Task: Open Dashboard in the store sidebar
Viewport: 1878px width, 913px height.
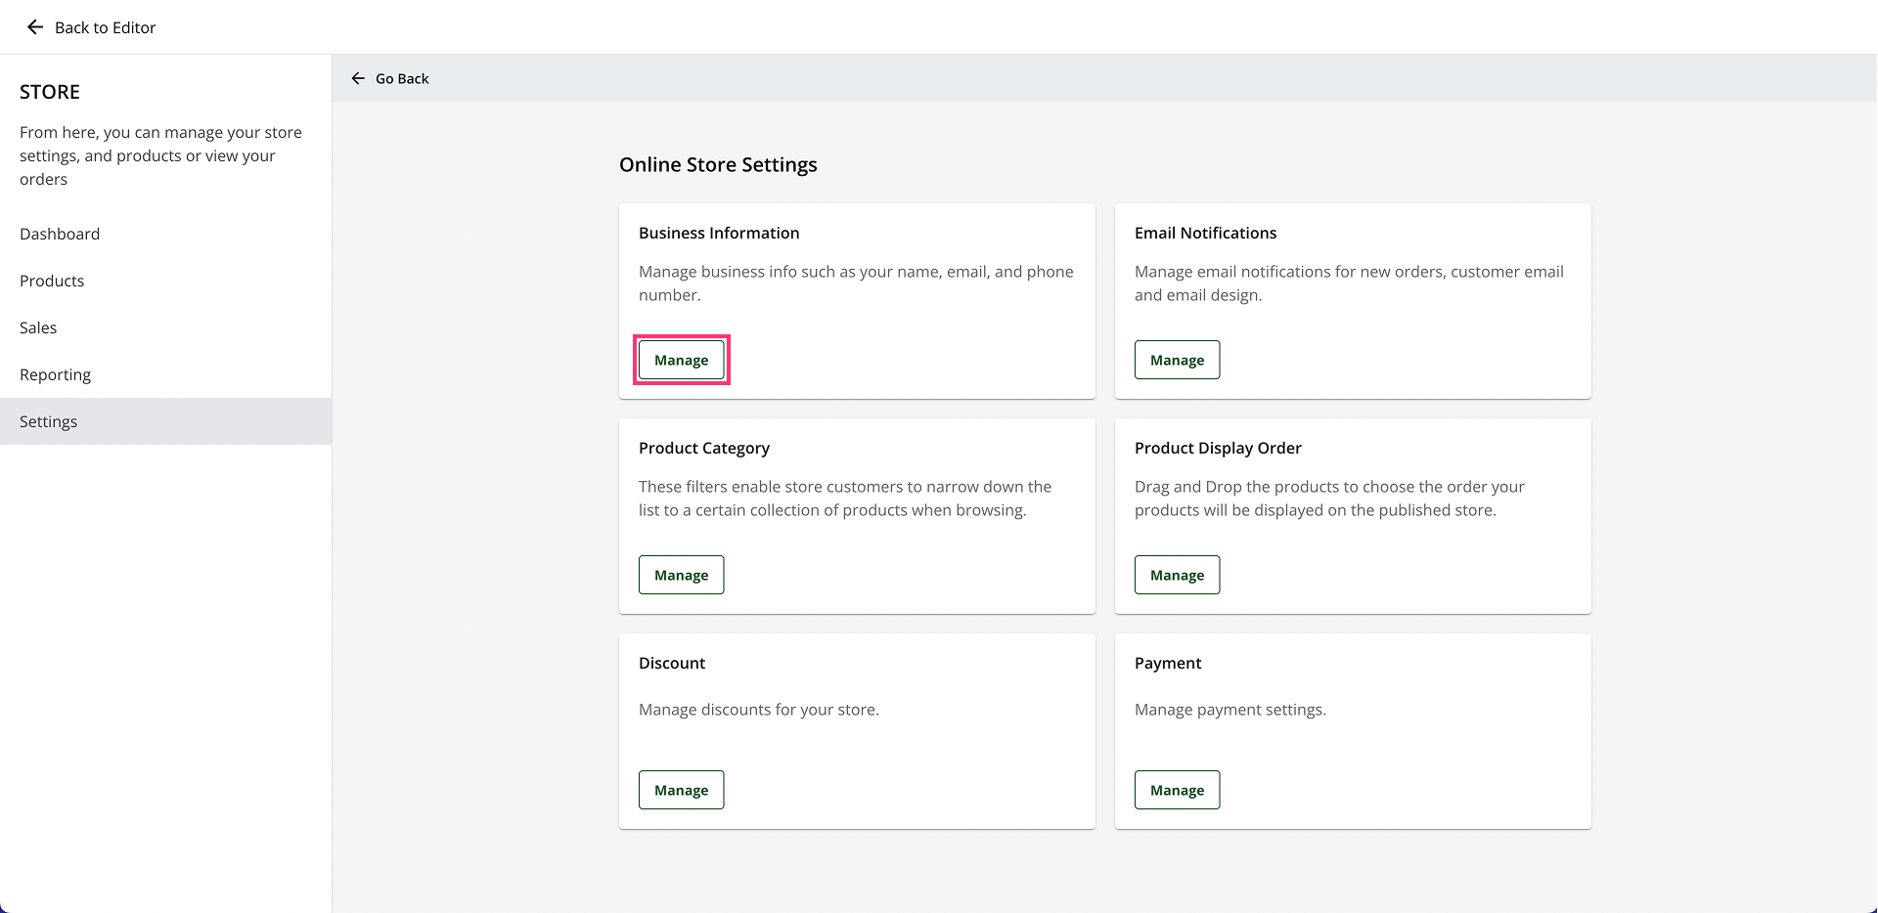Action: point(60,234)
